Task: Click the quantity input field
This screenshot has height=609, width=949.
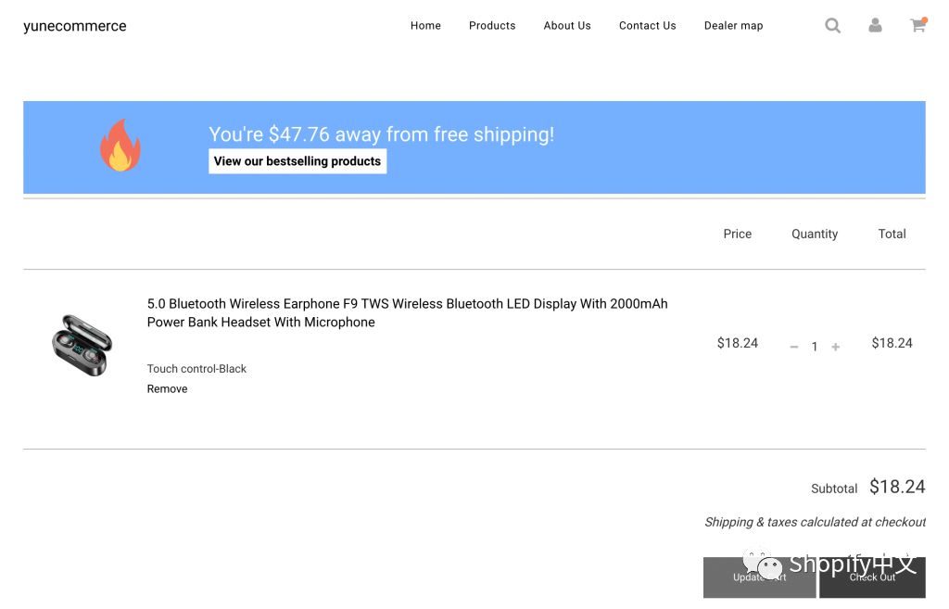Action: pos(815,347)
